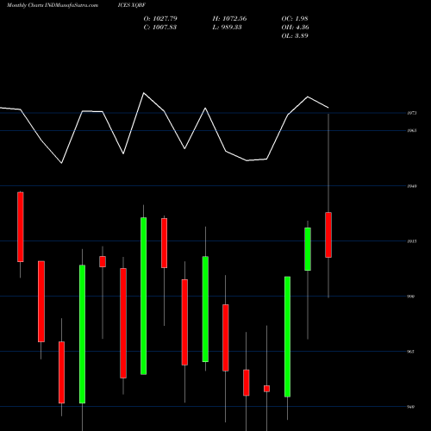Click the 940 price axis label
The image size is (431, 431).
411,407
